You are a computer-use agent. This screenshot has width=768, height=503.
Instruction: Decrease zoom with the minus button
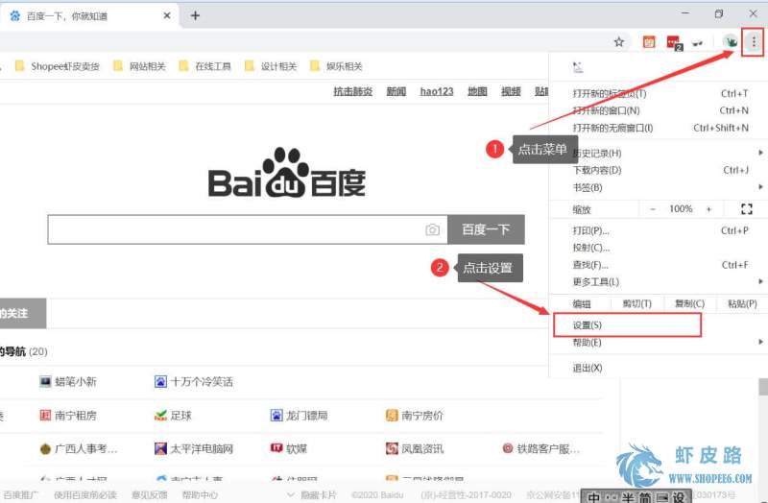[653, 209]
